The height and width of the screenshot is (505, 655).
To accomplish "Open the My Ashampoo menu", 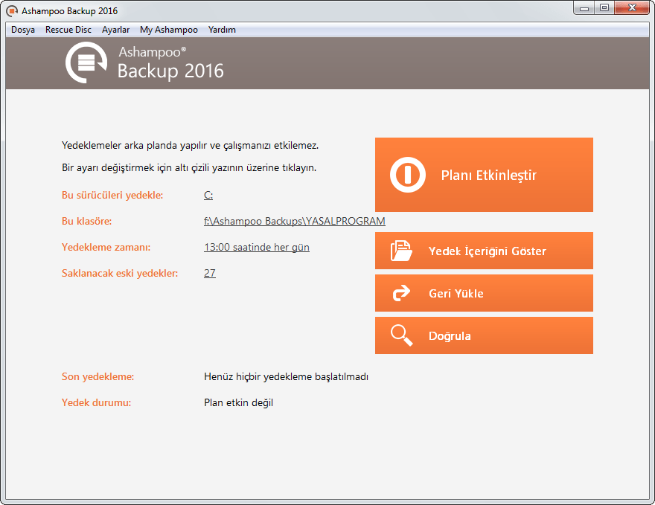I will 169,30.
